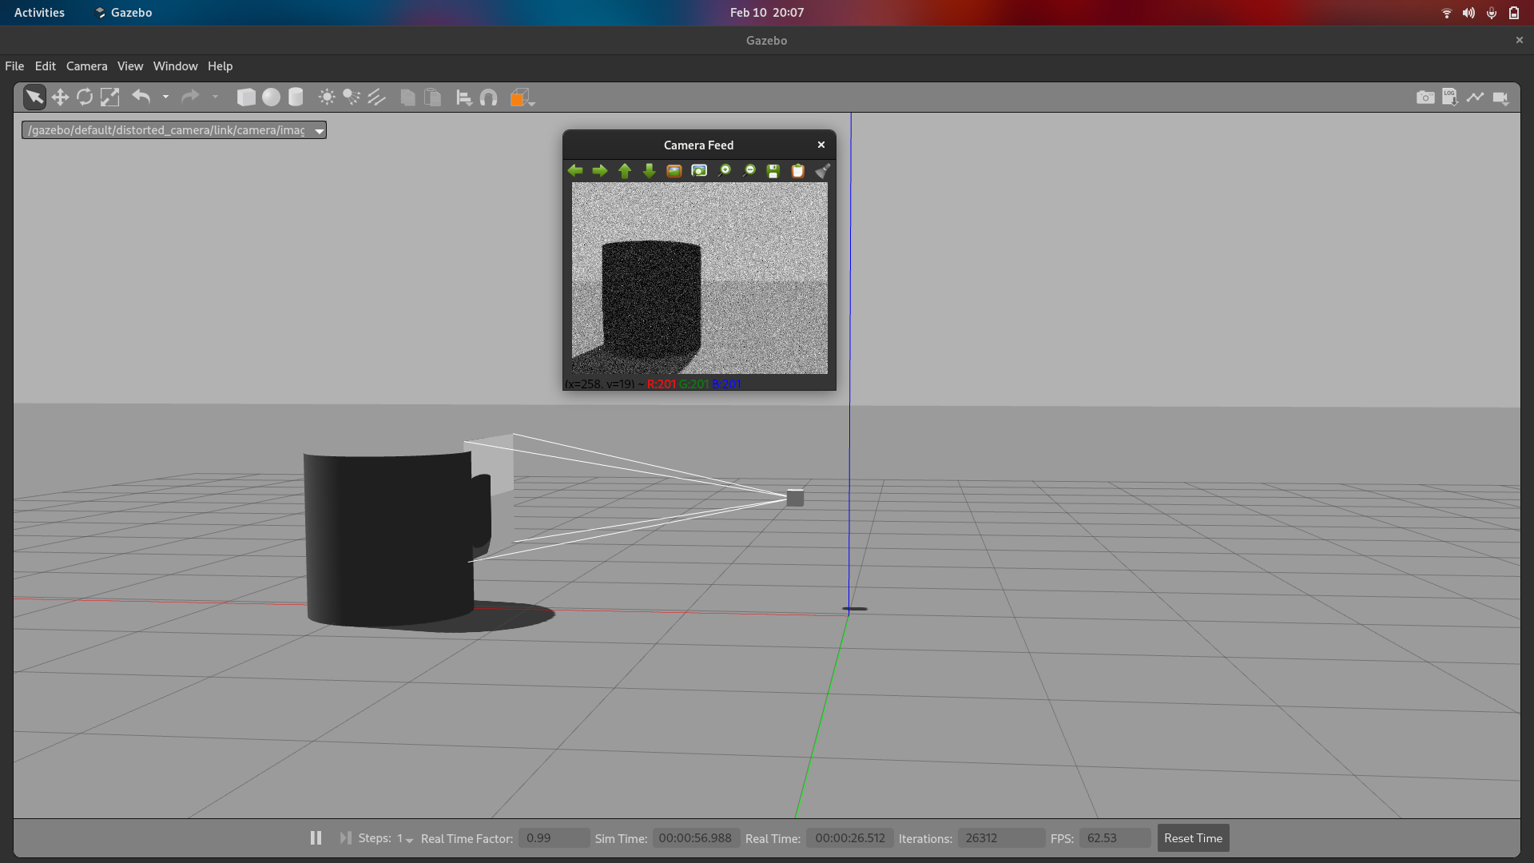The width and height of the screenshot is (1534, 863).
Task: Click the save floppy icon in Camera Feed
Action: click(x=773, y=171)
